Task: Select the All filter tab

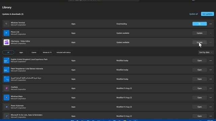Action: pos(8,52)
